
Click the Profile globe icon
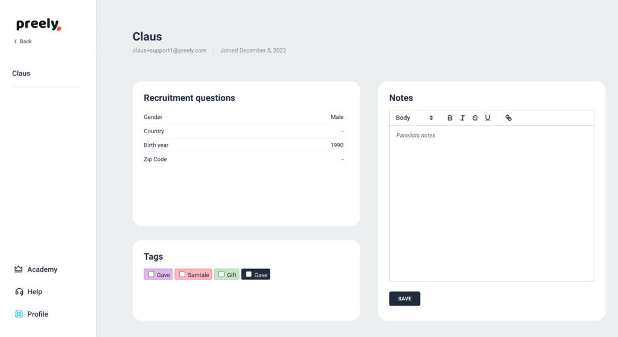[x=19, y=314]
